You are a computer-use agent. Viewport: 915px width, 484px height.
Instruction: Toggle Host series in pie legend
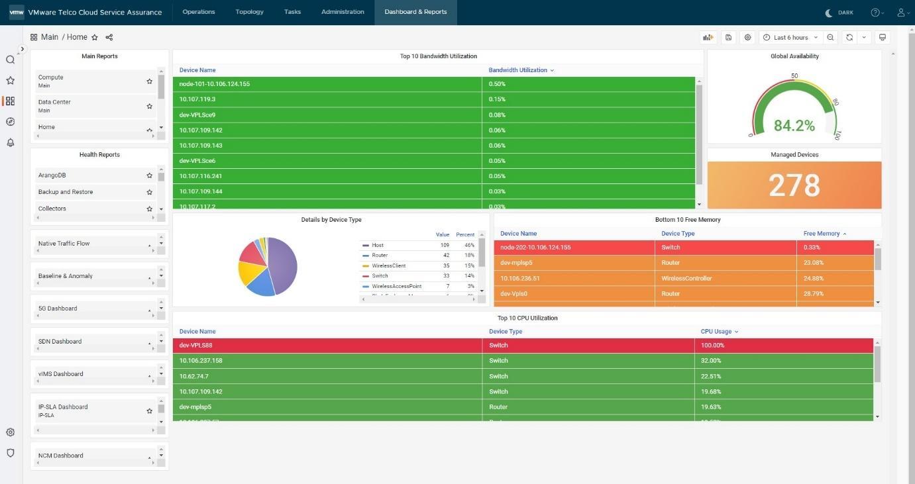(x=378, y=245)
